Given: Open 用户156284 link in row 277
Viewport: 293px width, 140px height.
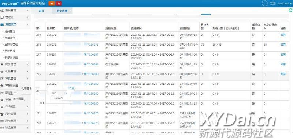Looking at the screenshot, I should click(x=91, y=54).
